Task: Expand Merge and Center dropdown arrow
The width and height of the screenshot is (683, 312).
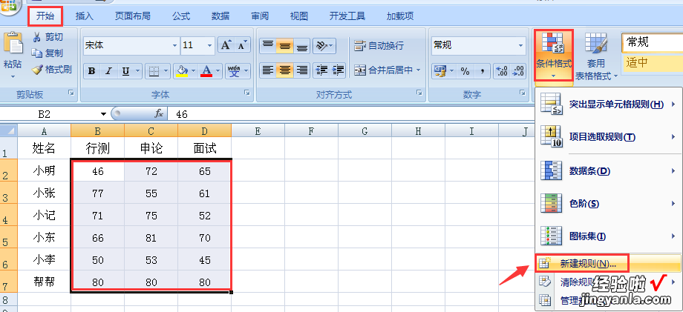Action: coord(419,70)
